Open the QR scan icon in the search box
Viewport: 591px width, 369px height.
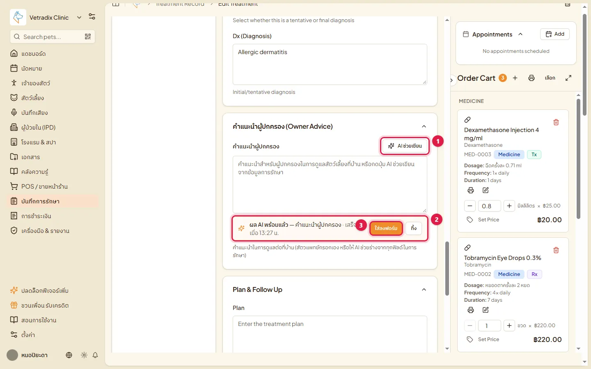pos(88,36)
